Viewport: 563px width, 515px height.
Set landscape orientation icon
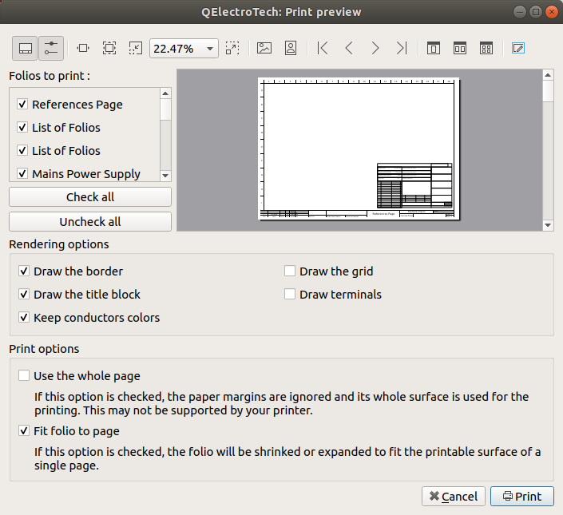tap(264, 48)
